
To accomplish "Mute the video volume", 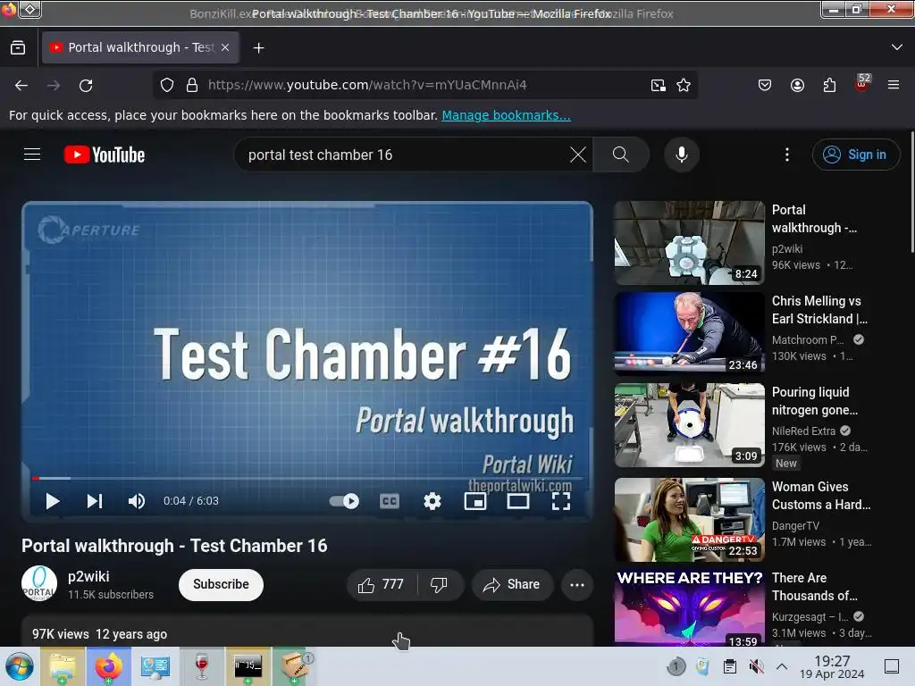I will pyautogui.click(x=137, y=501).
